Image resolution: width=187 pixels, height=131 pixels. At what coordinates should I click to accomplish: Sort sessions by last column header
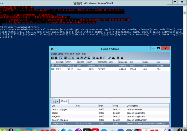coord(163,62)
